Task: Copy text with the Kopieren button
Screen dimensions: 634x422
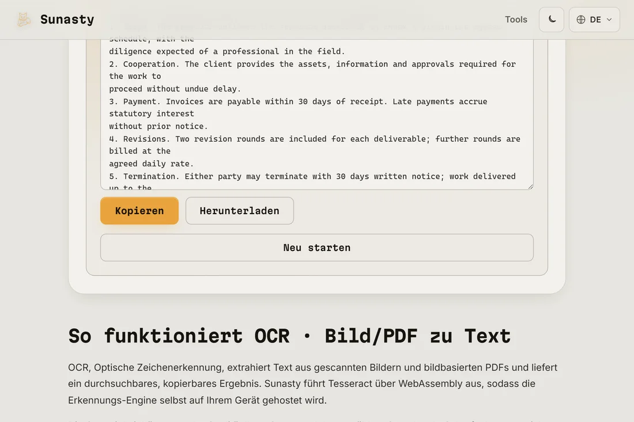Action: (x=139, y=211)
